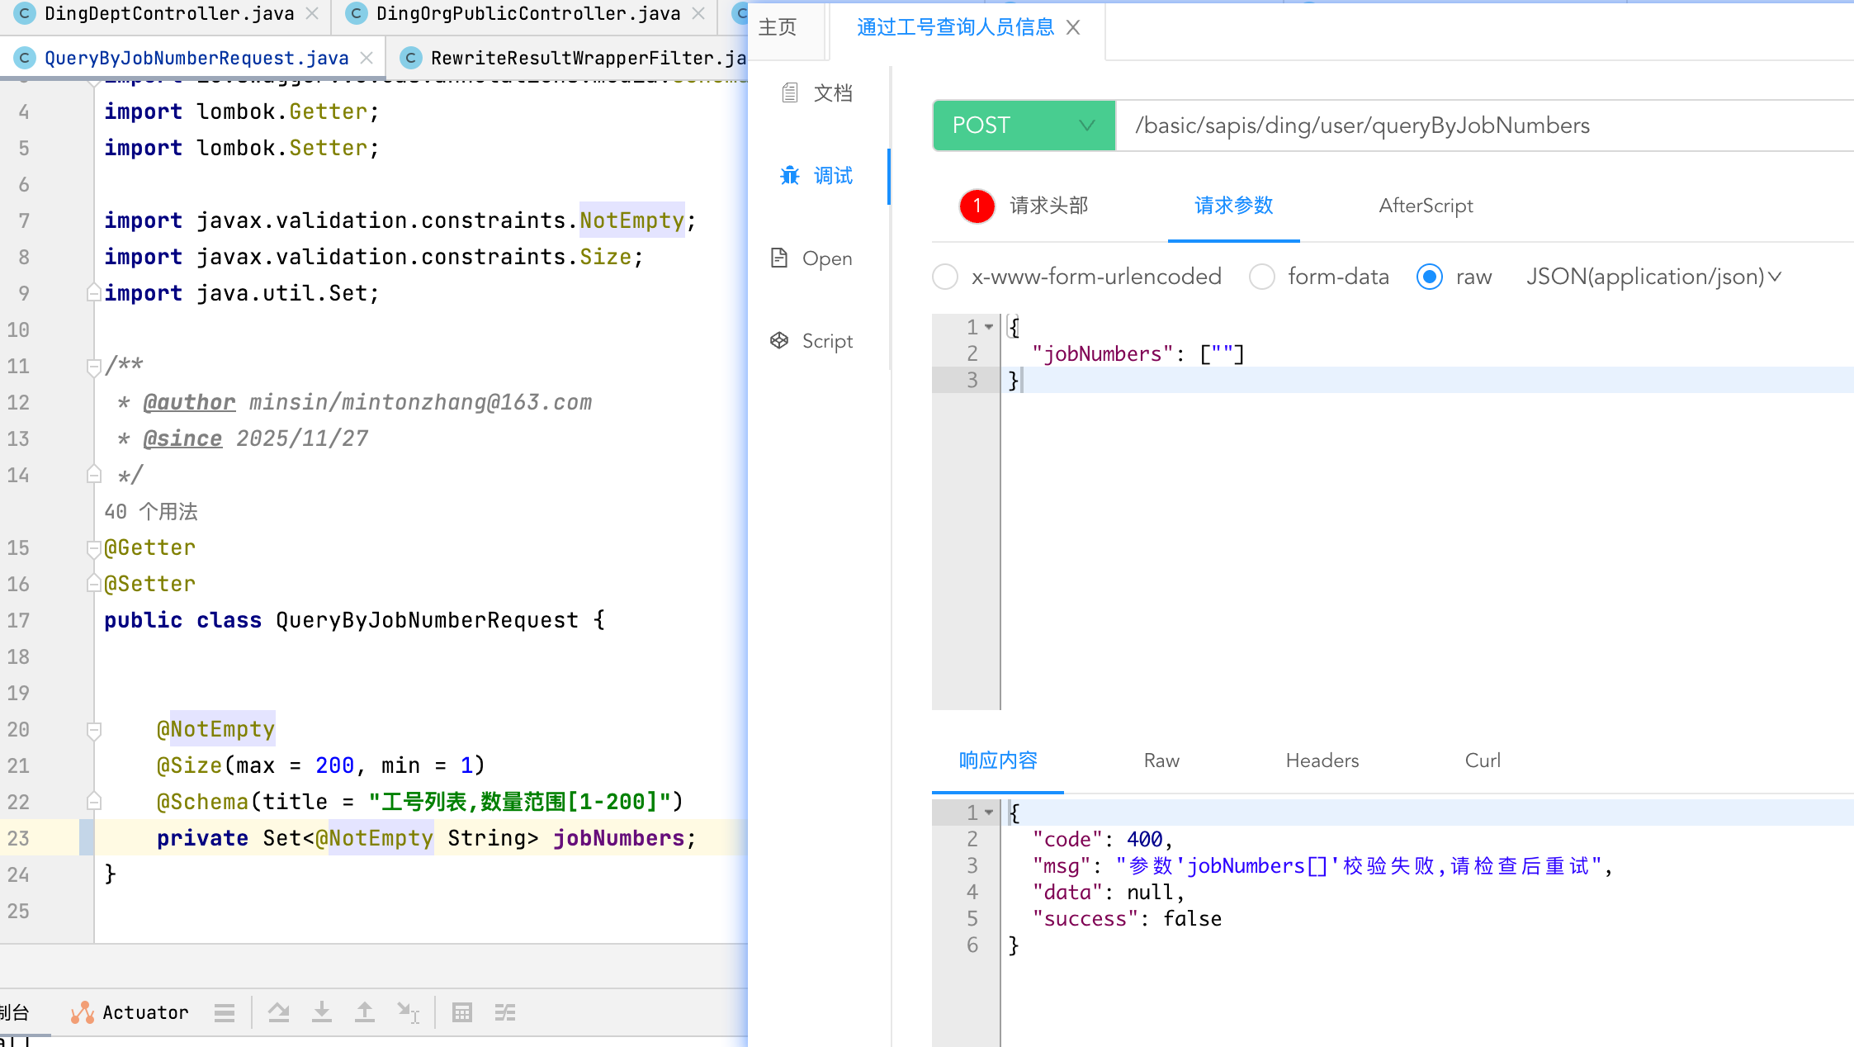
Task: Switch to the 请求头部 tab
Action: tap(1048, 206)
